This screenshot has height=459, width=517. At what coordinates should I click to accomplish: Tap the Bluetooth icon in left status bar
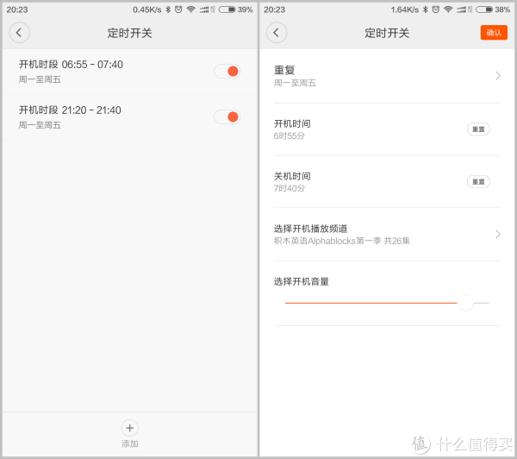[x=168, y=9]
